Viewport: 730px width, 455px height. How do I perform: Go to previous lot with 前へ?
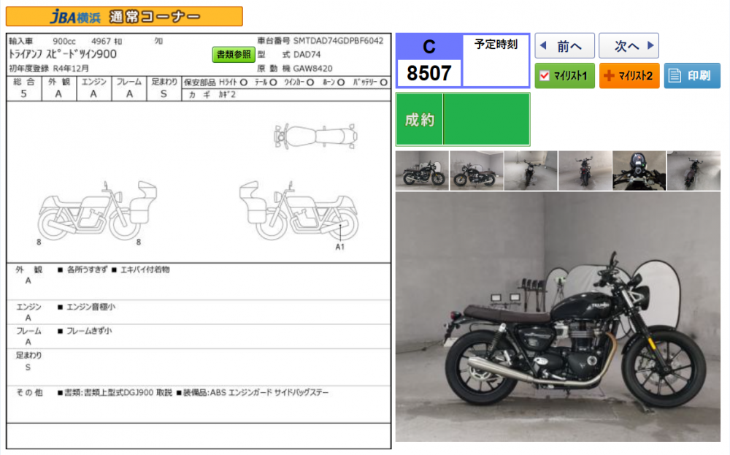[564, 46]
